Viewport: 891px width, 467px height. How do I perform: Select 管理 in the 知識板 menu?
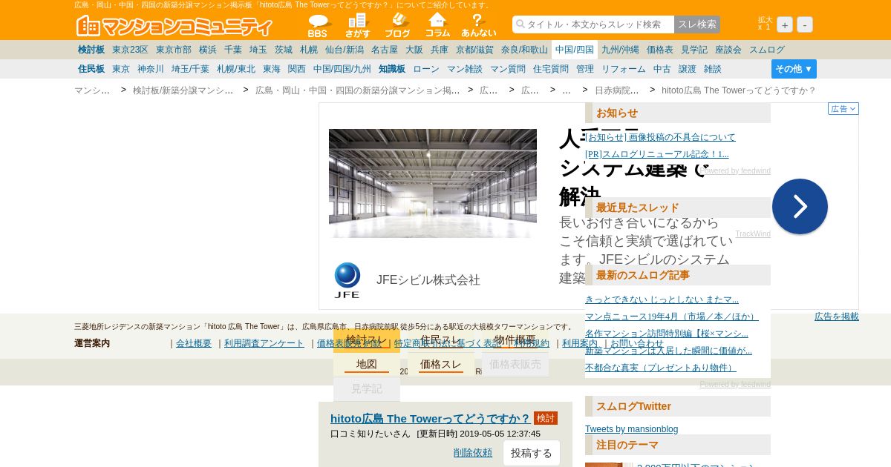pyautogui.click(x=585, y=69)
